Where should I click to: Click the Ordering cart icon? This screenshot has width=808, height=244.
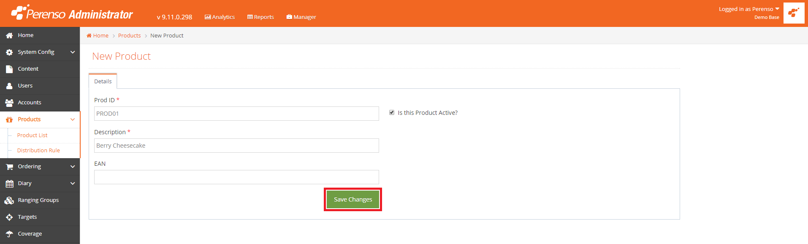(x=9, y=167)
